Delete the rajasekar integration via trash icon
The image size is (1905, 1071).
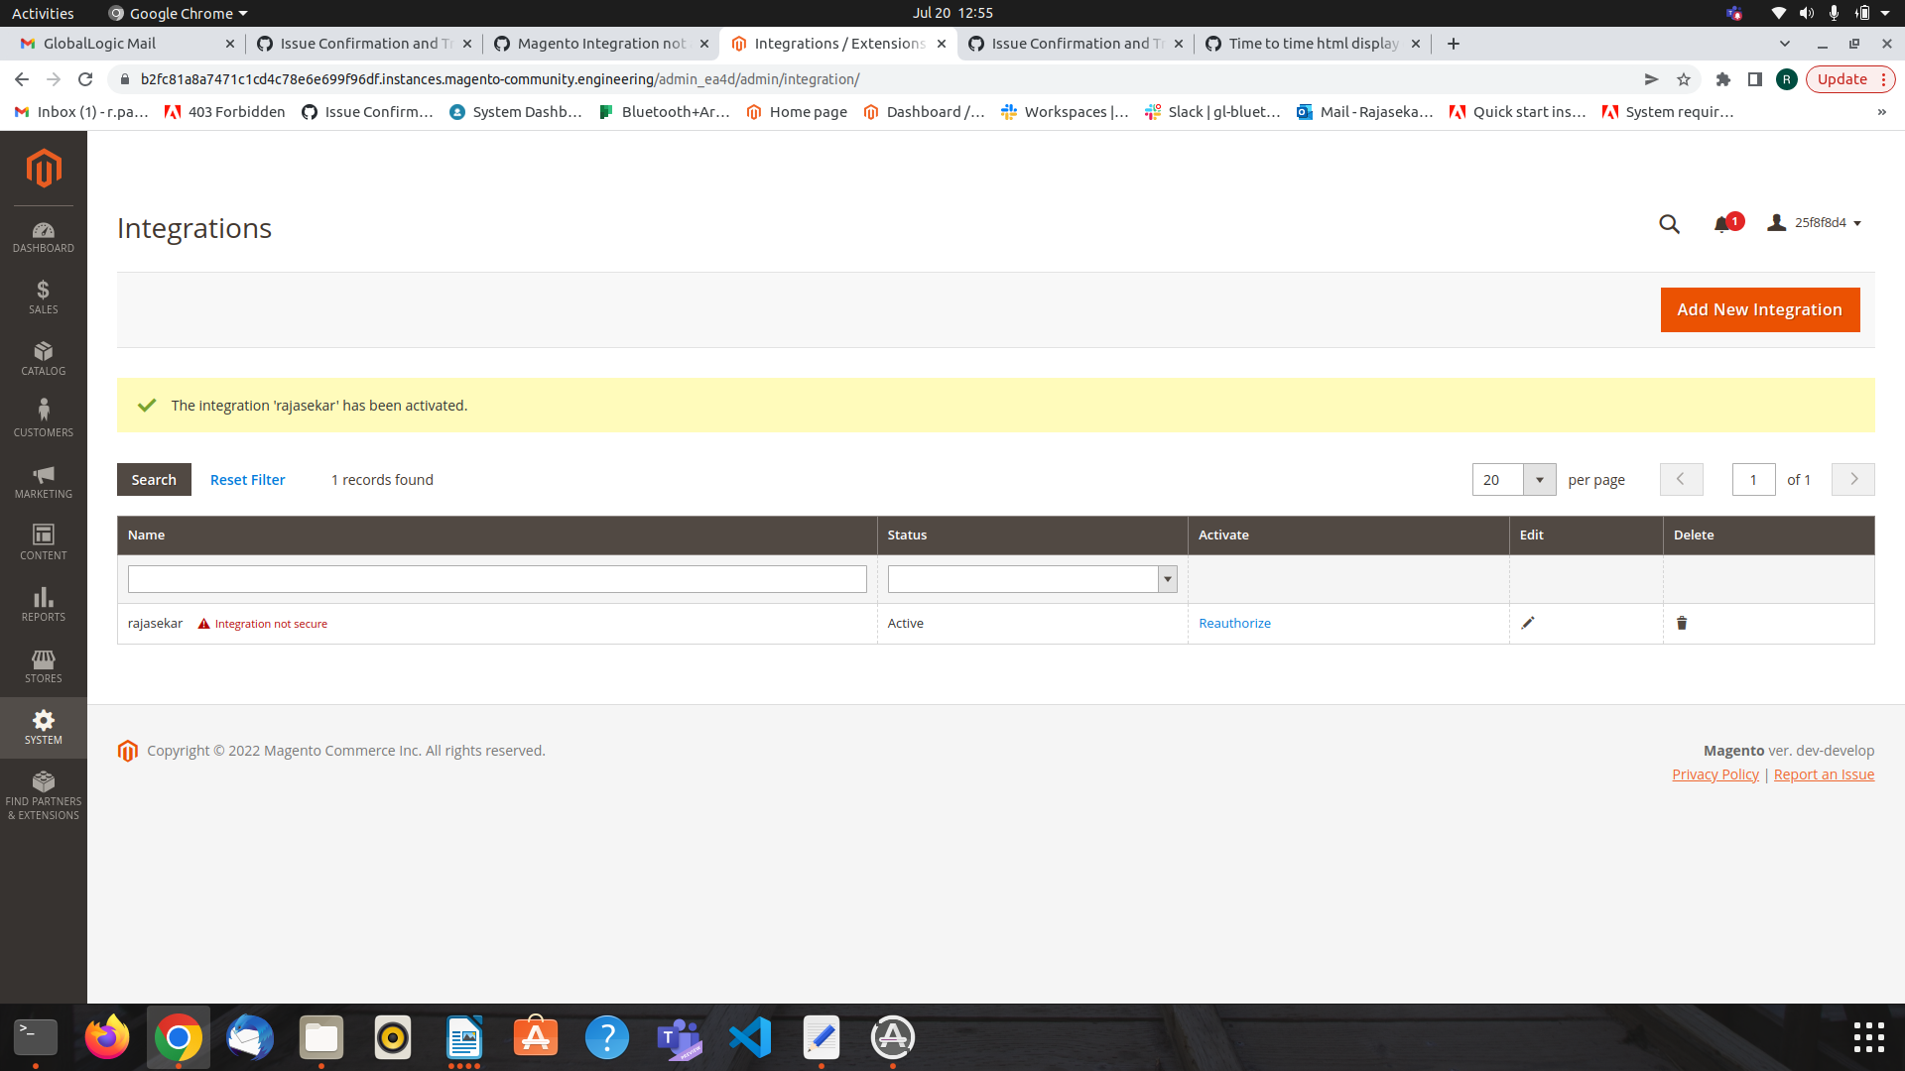[x=1682, y=623]
